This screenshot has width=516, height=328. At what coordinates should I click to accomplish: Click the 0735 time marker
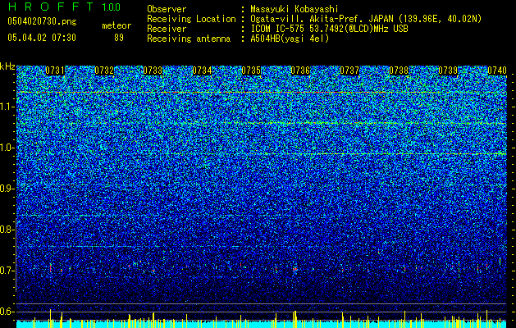(251, 71)
